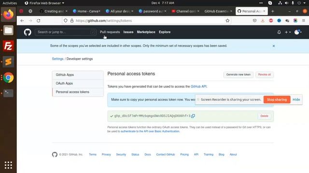Switch to the Home - Canva tab
The image size is (309, 173).
tap(87, 11)
